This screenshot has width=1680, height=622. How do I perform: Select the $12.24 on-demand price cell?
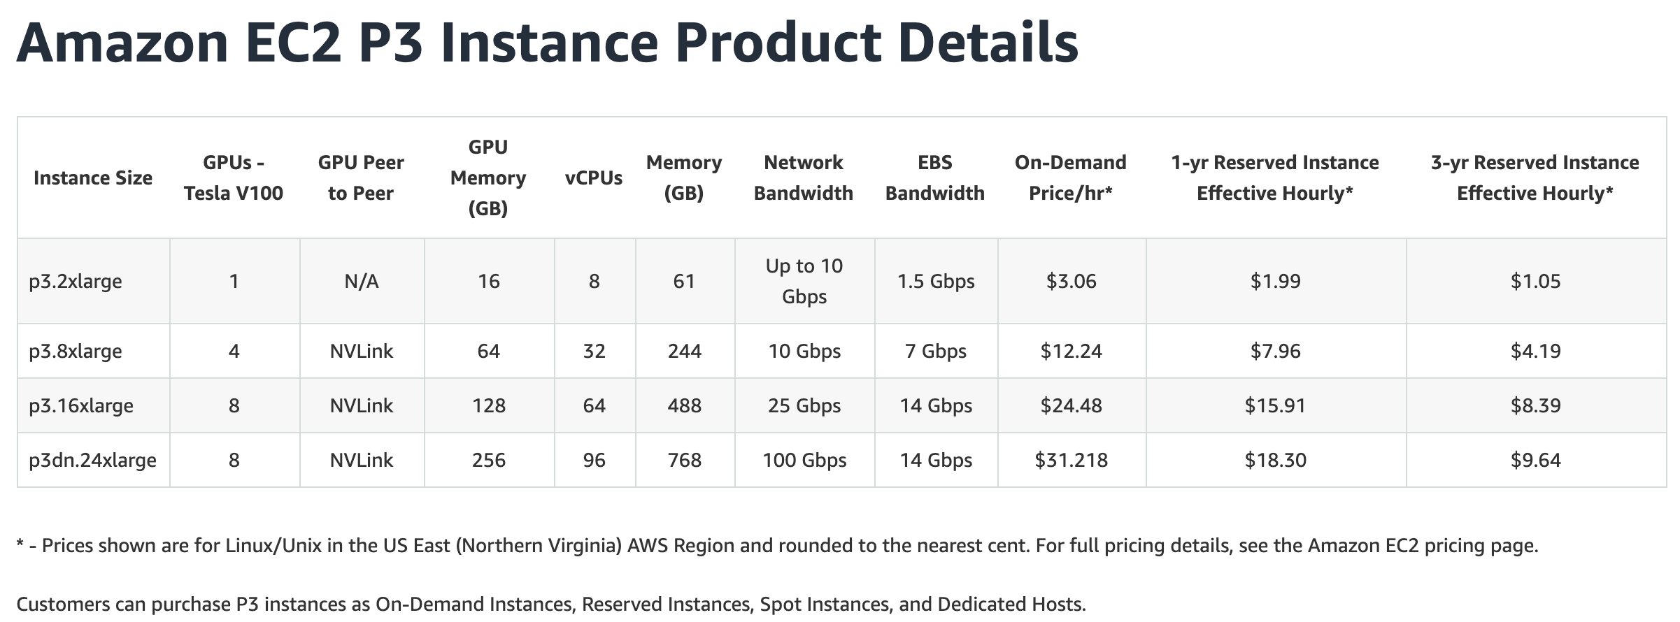(1071, 351)
